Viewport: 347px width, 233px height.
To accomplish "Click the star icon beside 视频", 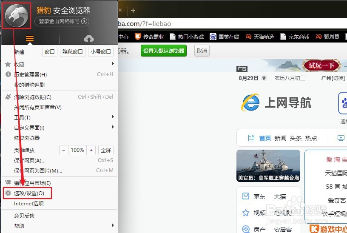I will (246, 213).
